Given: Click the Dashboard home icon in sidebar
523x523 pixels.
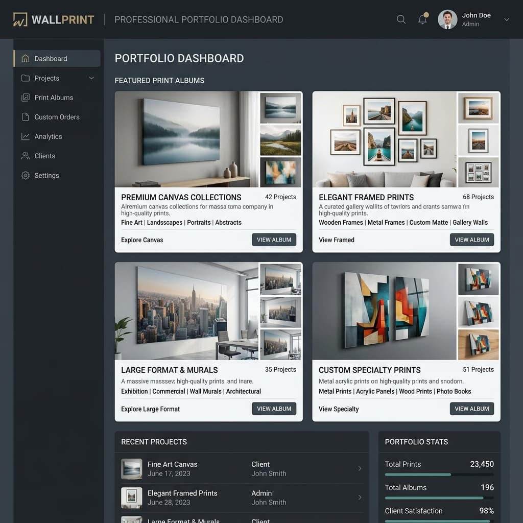Looking at the screenshot, I should pyautogui.click(x=25, y=59).
